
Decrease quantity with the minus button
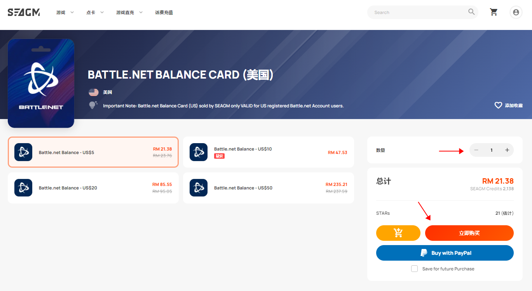[476, 150]
